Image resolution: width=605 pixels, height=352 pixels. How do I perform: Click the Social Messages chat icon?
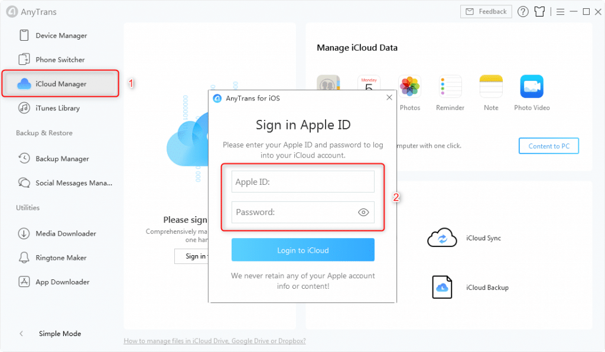tap(24, 182)
